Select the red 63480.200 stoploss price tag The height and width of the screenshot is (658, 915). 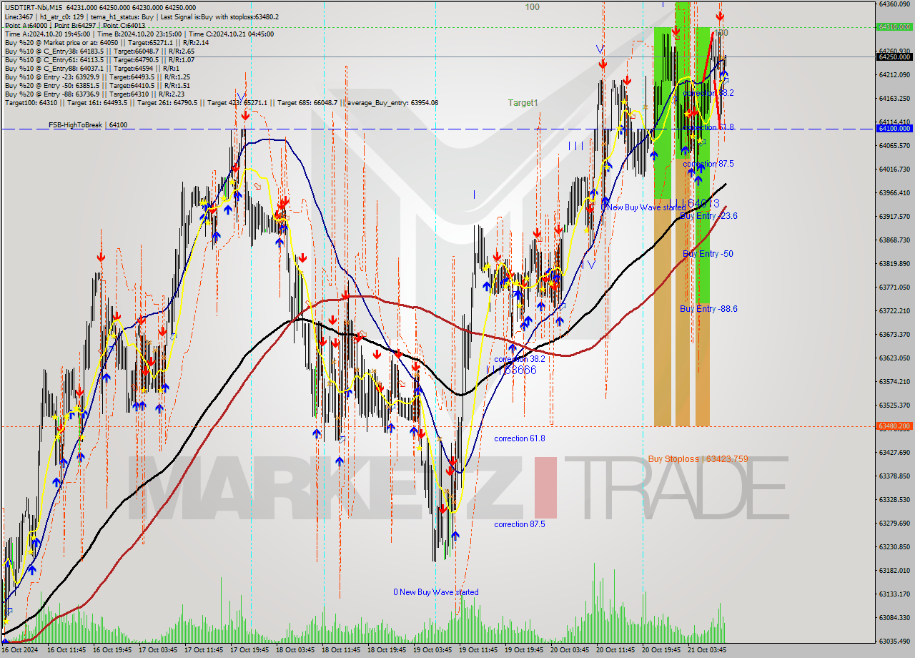[x=894, y=426]
